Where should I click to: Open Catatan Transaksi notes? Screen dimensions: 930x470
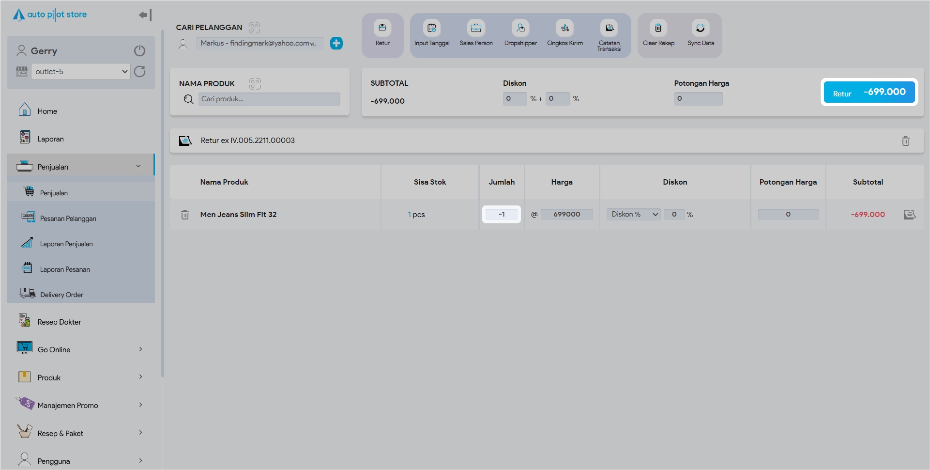tap(609, 28)
